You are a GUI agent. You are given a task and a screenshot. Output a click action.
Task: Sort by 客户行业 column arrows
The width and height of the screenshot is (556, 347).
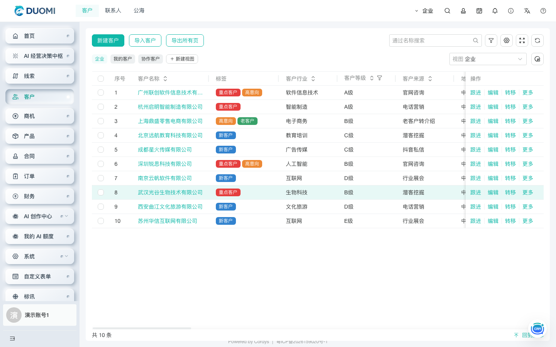(313, 79)
